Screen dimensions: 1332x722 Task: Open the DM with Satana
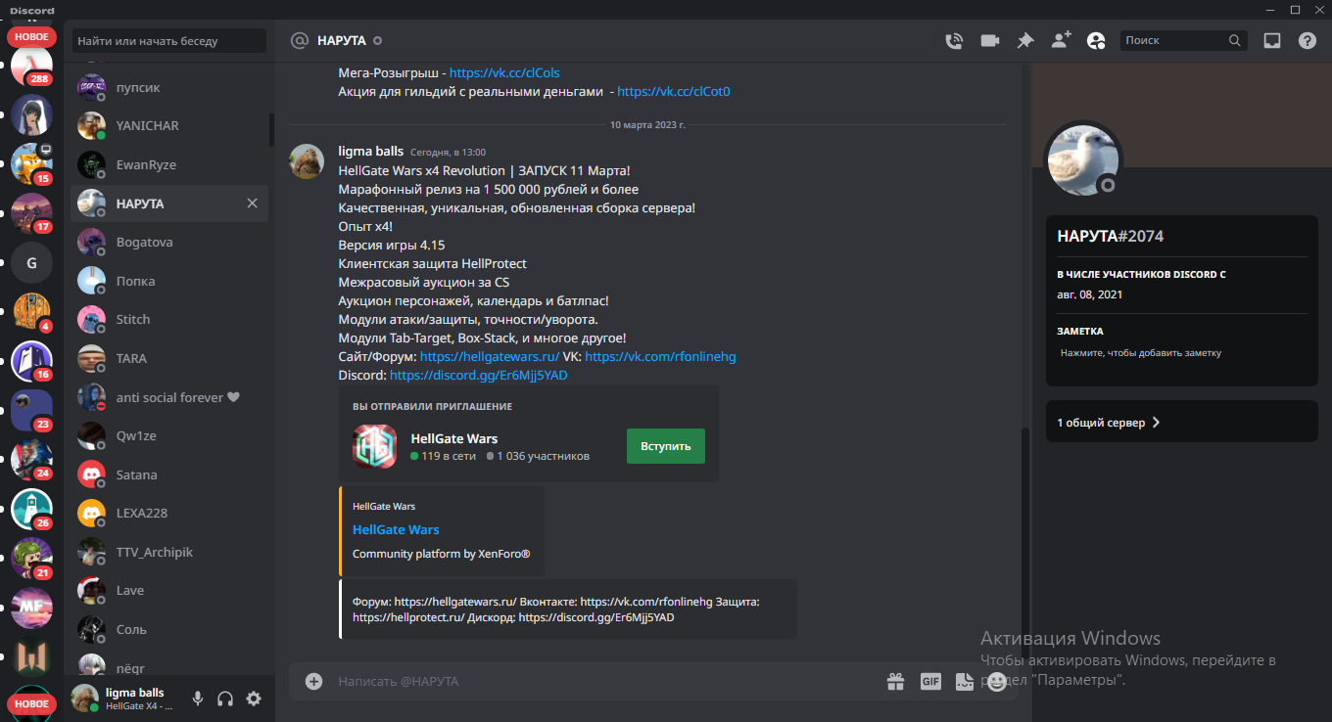tap(169, 474)
